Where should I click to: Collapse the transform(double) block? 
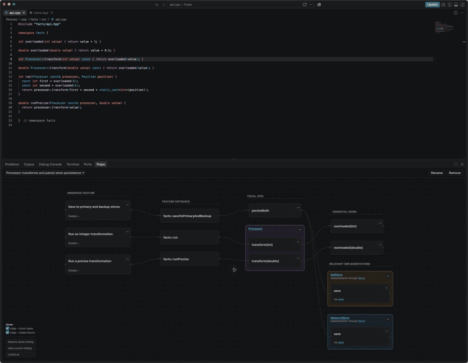coord(298,258)
